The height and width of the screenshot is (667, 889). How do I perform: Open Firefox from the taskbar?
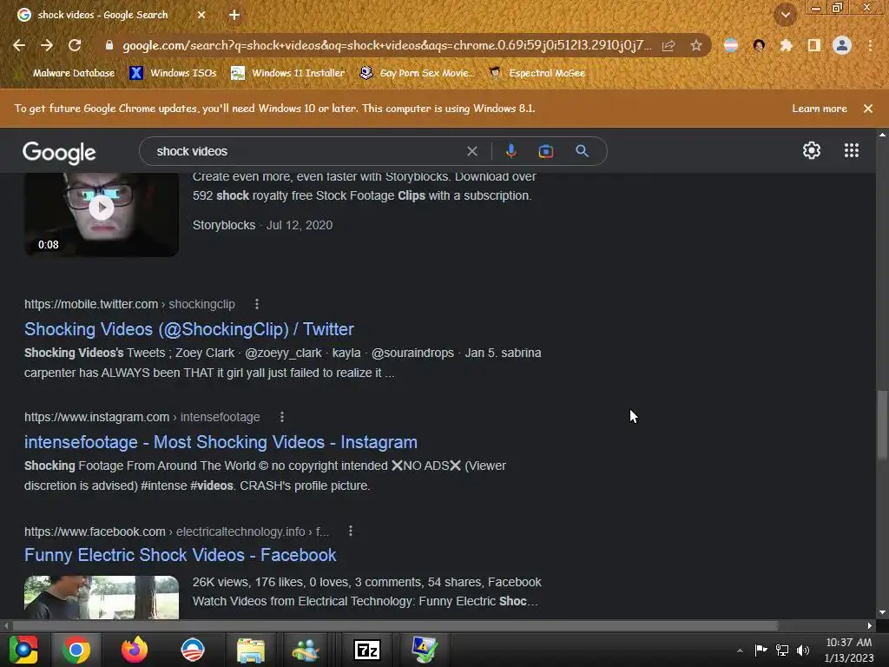[135, 650]
